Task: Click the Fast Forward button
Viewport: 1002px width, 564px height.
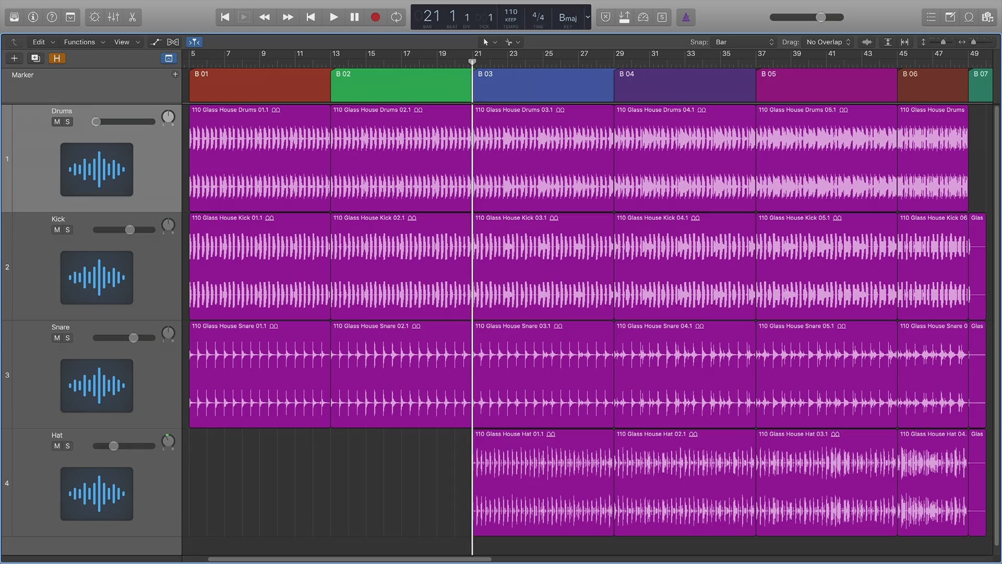Action: coord(288,17)
